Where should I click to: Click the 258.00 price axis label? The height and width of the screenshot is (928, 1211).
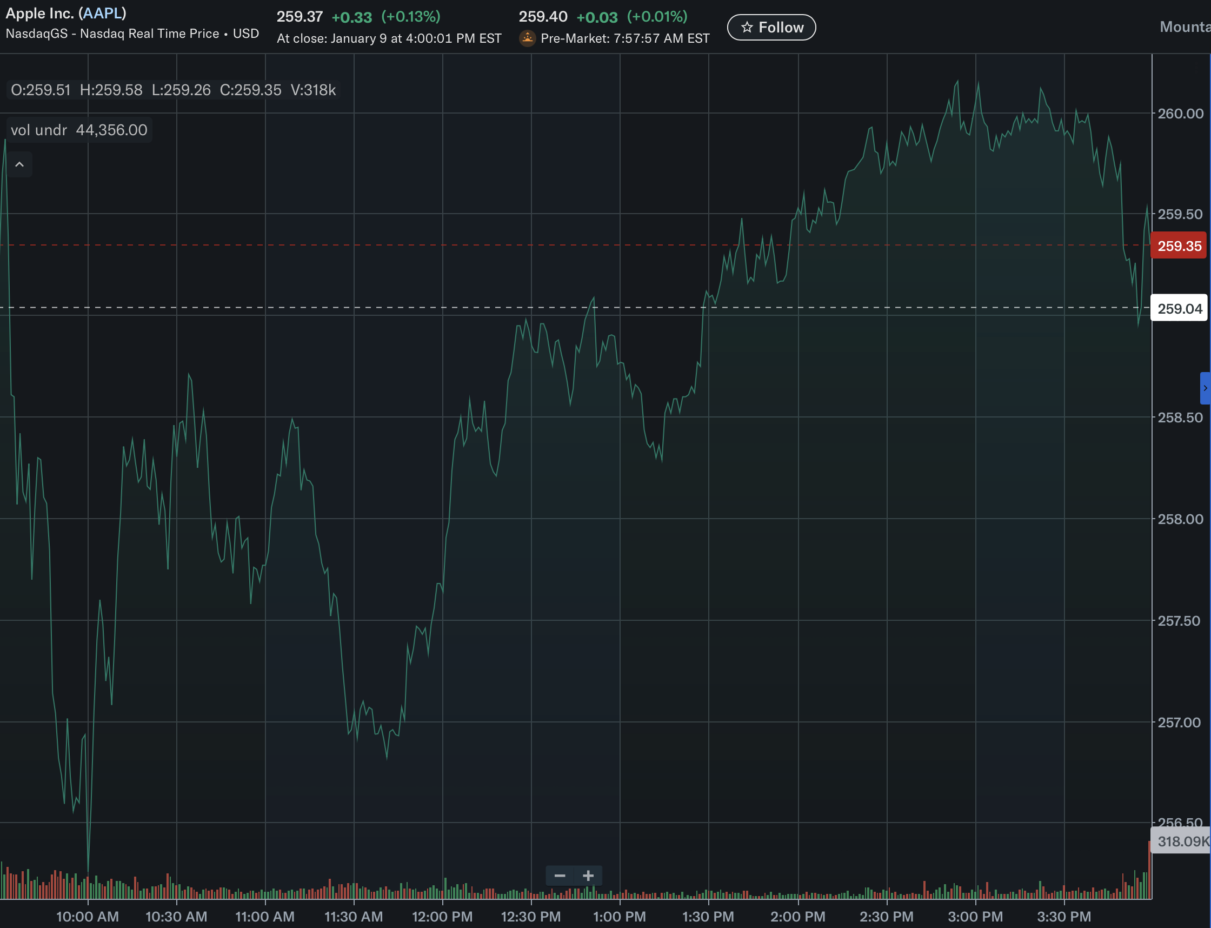click(1180, 519)
